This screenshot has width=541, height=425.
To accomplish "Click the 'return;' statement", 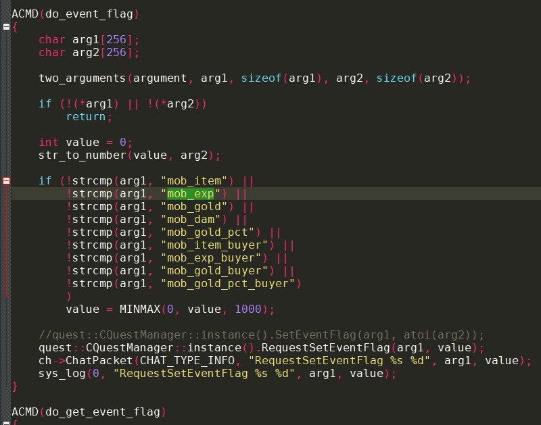I will pos(89,117).
